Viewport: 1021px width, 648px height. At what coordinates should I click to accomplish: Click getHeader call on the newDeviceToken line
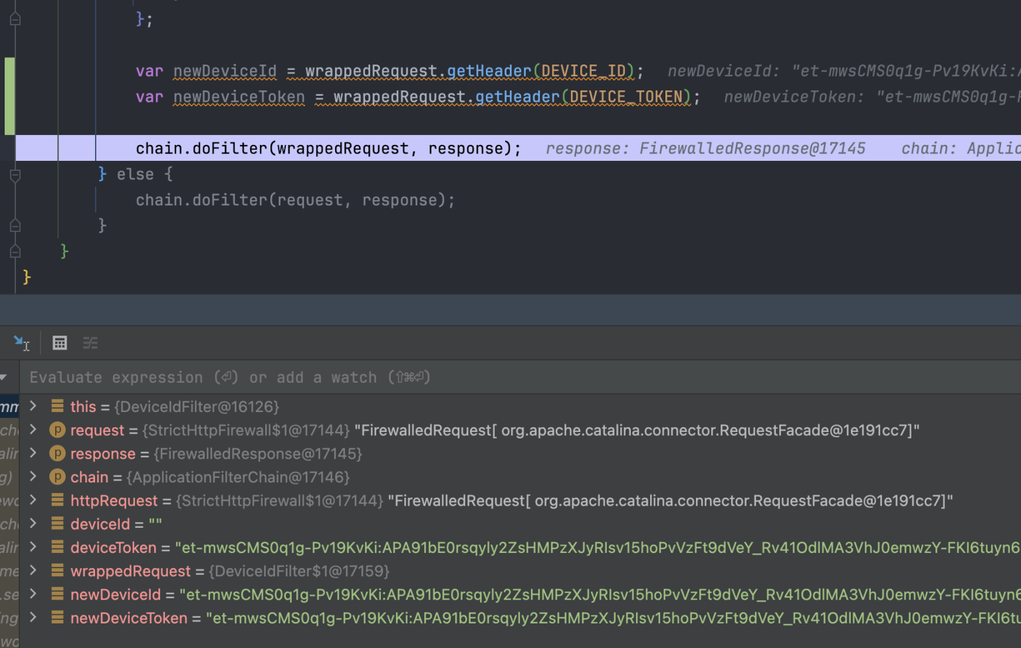pos(517,97)
